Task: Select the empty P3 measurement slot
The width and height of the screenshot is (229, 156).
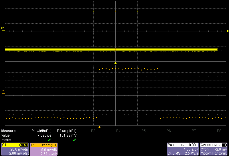Action: [x=96, y=131]
